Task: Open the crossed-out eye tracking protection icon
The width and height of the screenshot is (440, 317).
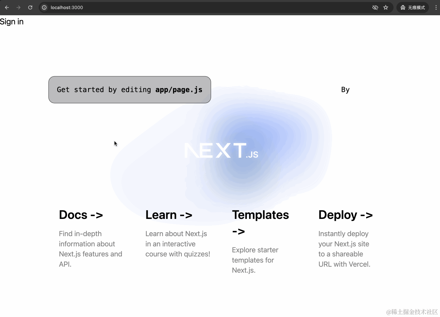Action: [x=375, y=7]
